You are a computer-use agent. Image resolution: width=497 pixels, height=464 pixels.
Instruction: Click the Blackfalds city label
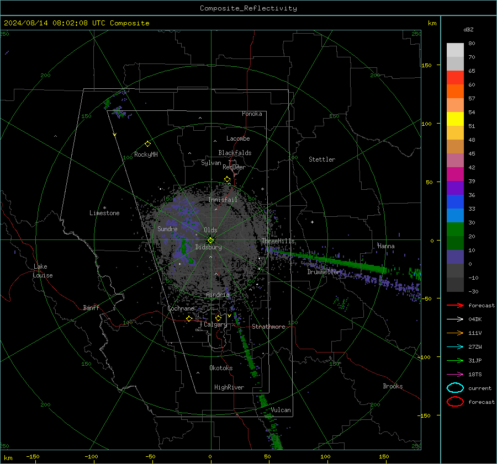click(235, 153)
